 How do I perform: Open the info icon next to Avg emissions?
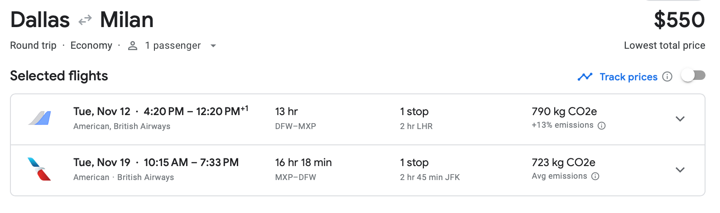[x=595, y=176]
